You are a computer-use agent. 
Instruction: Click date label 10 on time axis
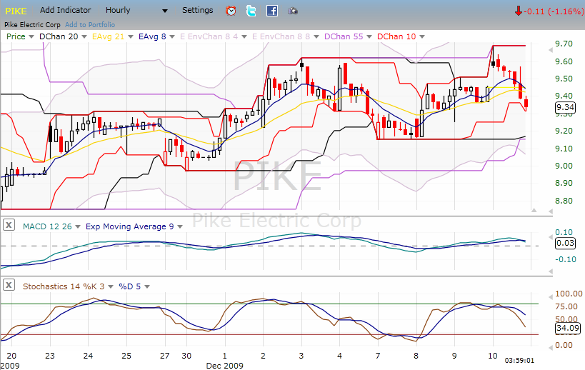click(x=493, y=356)
